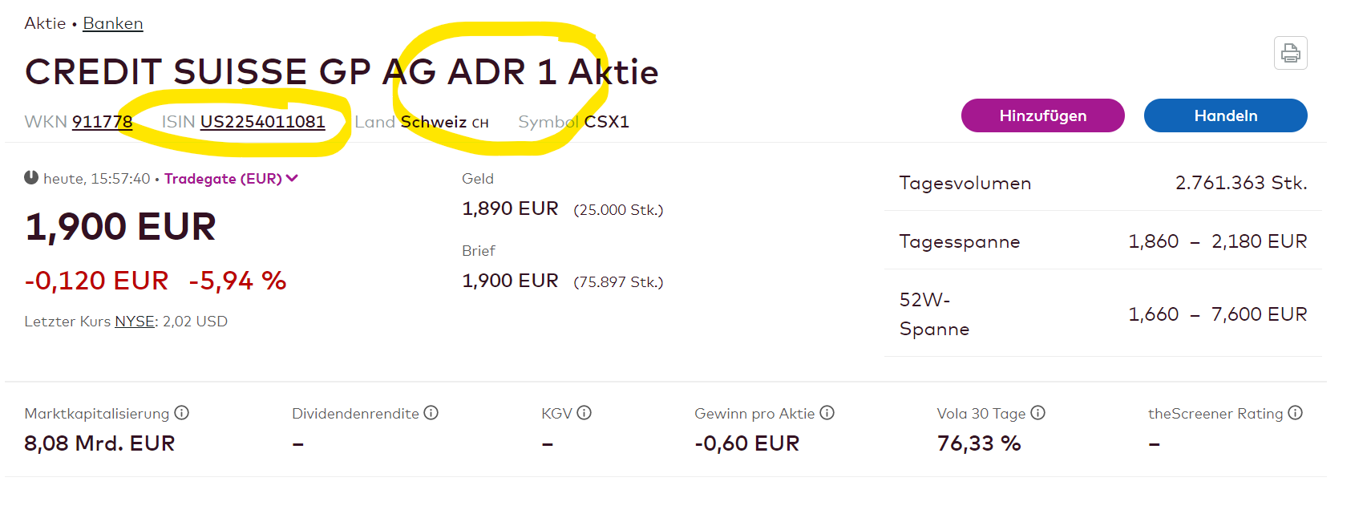Show the Dividendenrendite info tooltip icon
Image resolution: width=1367 pixels, height=518 pixels.
coord(431,413)
